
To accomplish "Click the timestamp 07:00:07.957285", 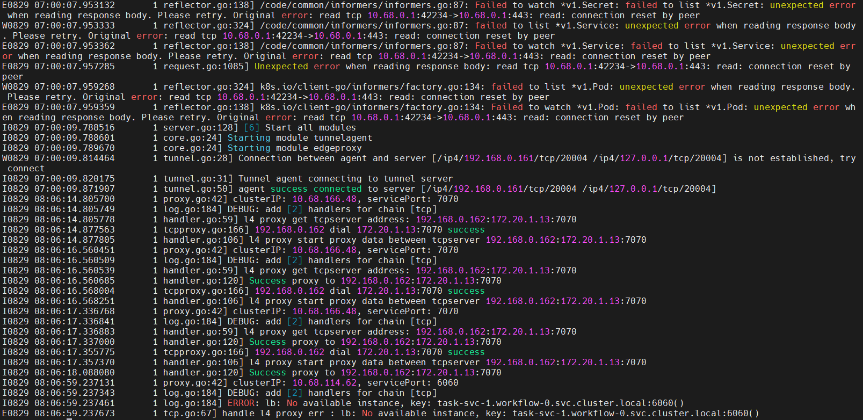I will coord(75,67).
